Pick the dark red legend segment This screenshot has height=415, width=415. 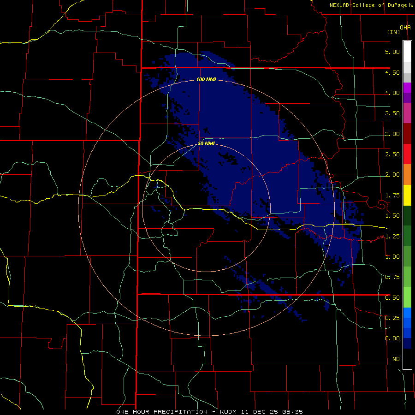(407, 134)
